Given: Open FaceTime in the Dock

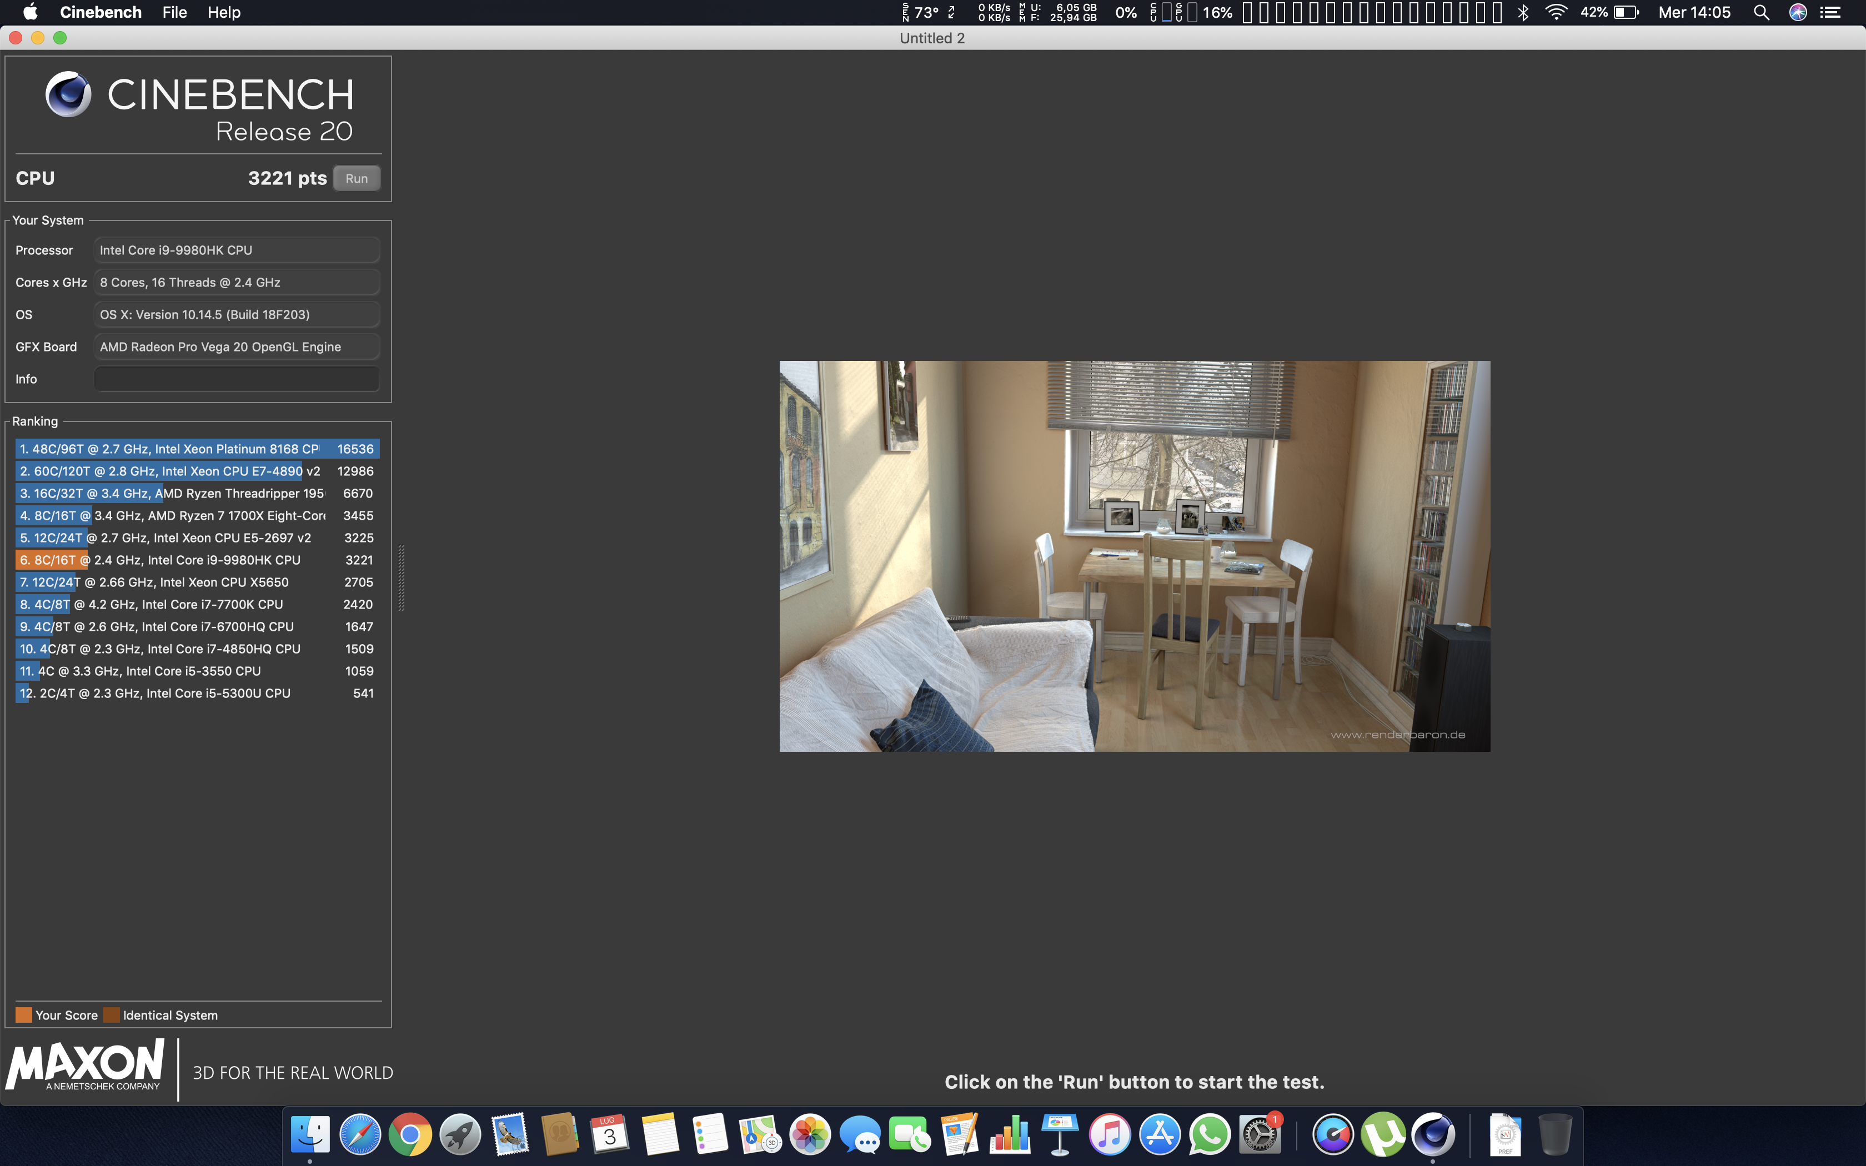Looking at the screenshot, I should click(910, 1134).
